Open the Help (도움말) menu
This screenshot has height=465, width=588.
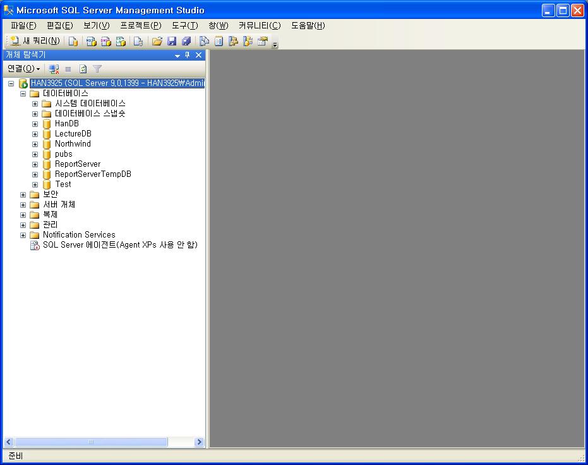tap(308, 25)
